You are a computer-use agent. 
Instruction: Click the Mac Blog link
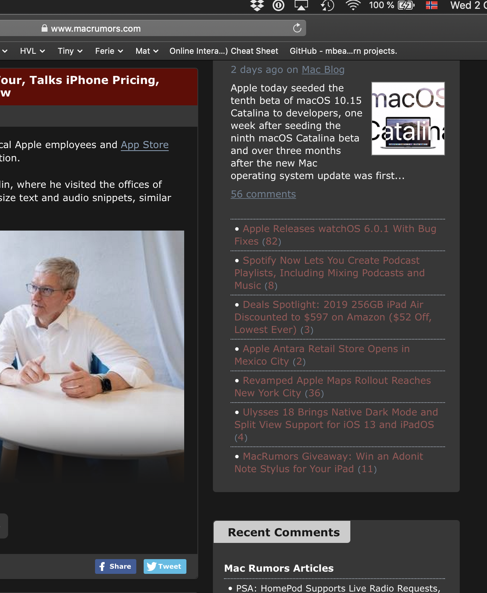coord(323,70)
